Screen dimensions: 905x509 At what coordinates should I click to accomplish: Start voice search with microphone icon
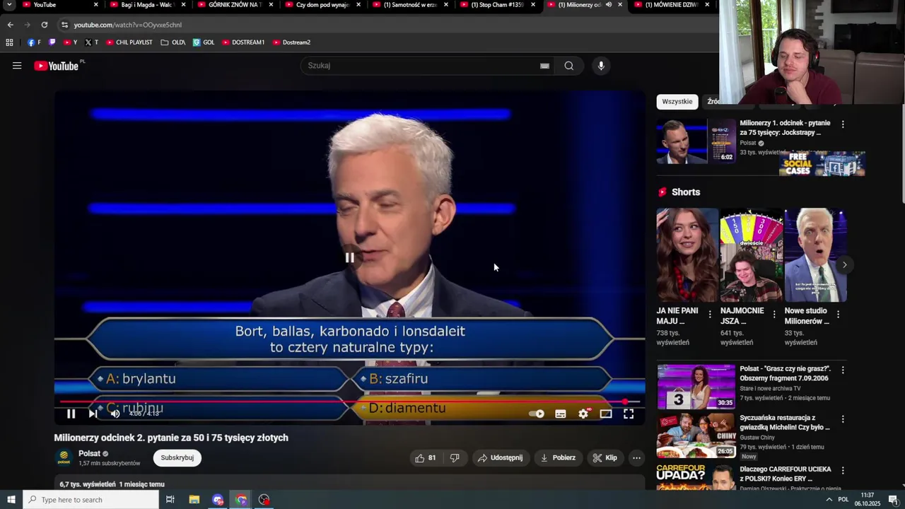coord(601,66)
